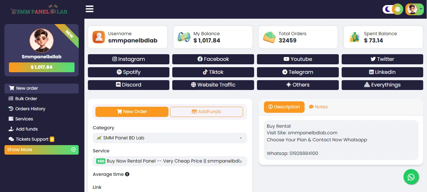Open WhatsApp chat floating button
427x192 pixels.
(x=411, y=177)
